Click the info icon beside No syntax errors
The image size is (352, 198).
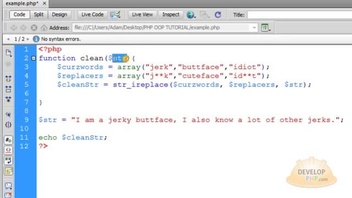coord(36,39)
